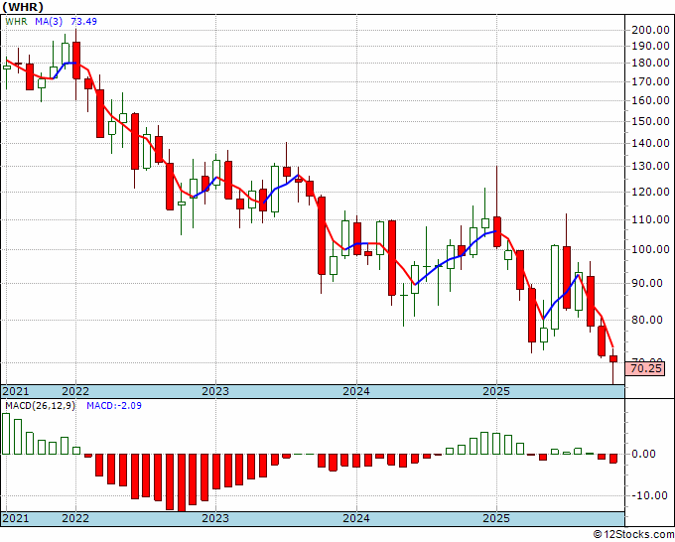Click the 190.00 price axis label
Viewport: 675px width, 542px height.
[x=650, y=46]
